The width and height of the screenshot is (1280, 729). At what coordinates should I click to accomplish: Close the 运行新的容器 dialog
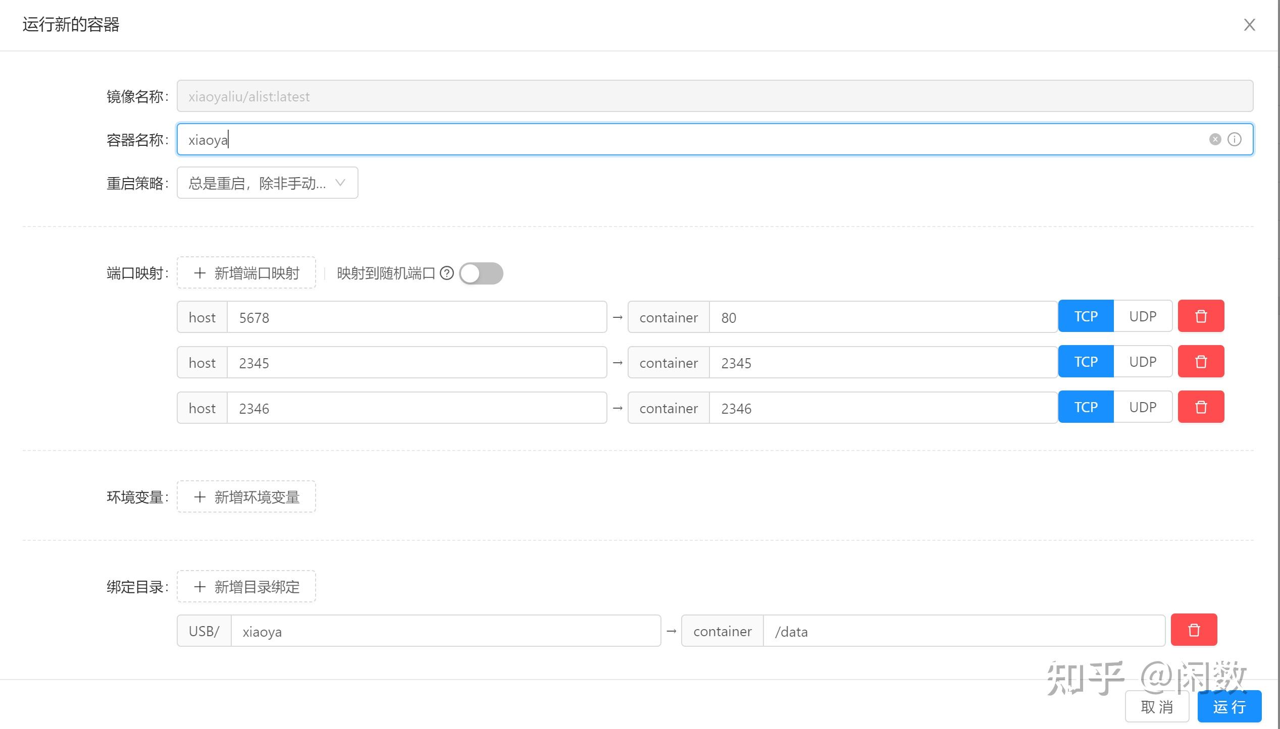1249,25
